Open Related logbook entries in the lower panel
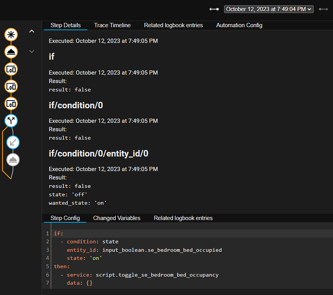 (183, 218)
